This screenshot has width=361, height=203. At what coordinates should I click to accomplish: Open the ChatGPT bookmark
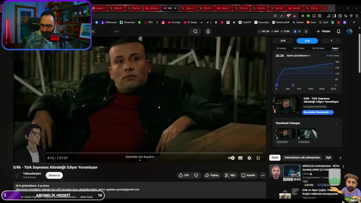[x=245, y=22]
